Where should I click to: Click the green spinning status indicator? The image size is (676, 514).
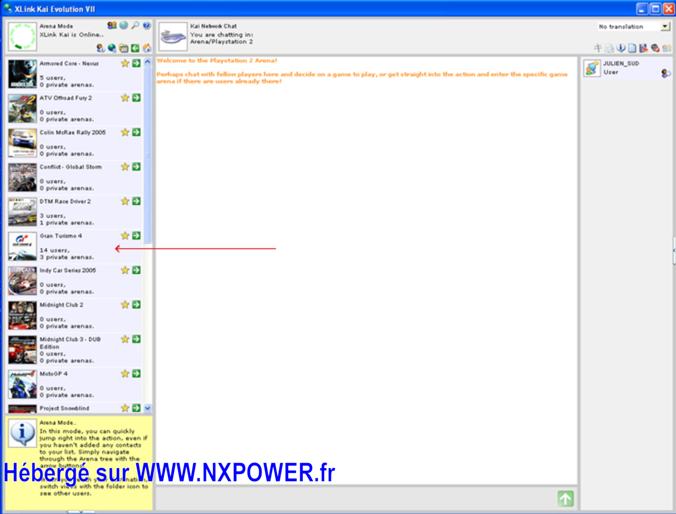(22, 36)
